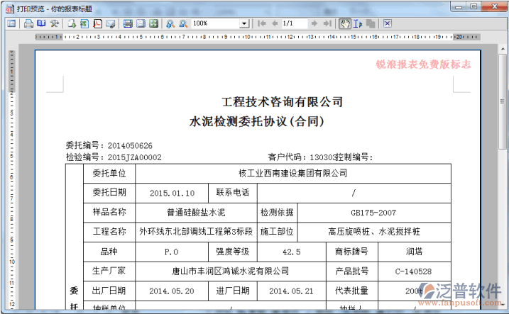Click the zoom in magnifier icon
509x314 pixels.
[x=170, y=23]
